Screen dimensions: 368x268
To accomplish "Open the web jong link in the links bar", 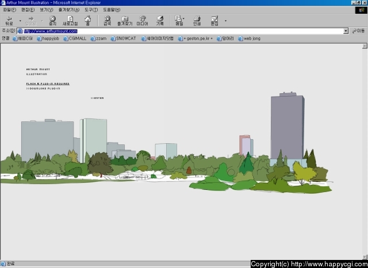I will (x=249, y=39).
